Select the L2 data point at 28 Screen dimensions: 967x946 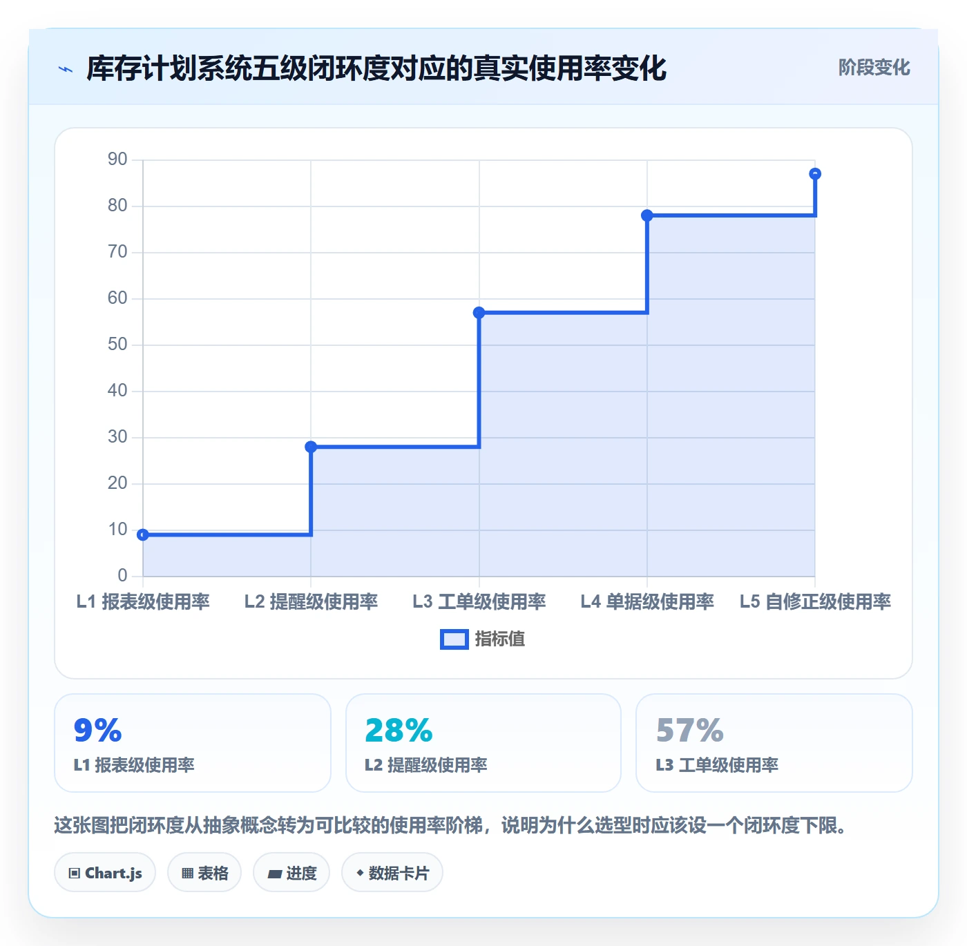coord(311,447)
